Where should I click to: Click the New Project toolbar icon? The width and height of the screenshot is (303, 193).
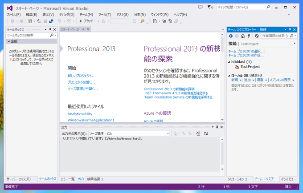30,21
